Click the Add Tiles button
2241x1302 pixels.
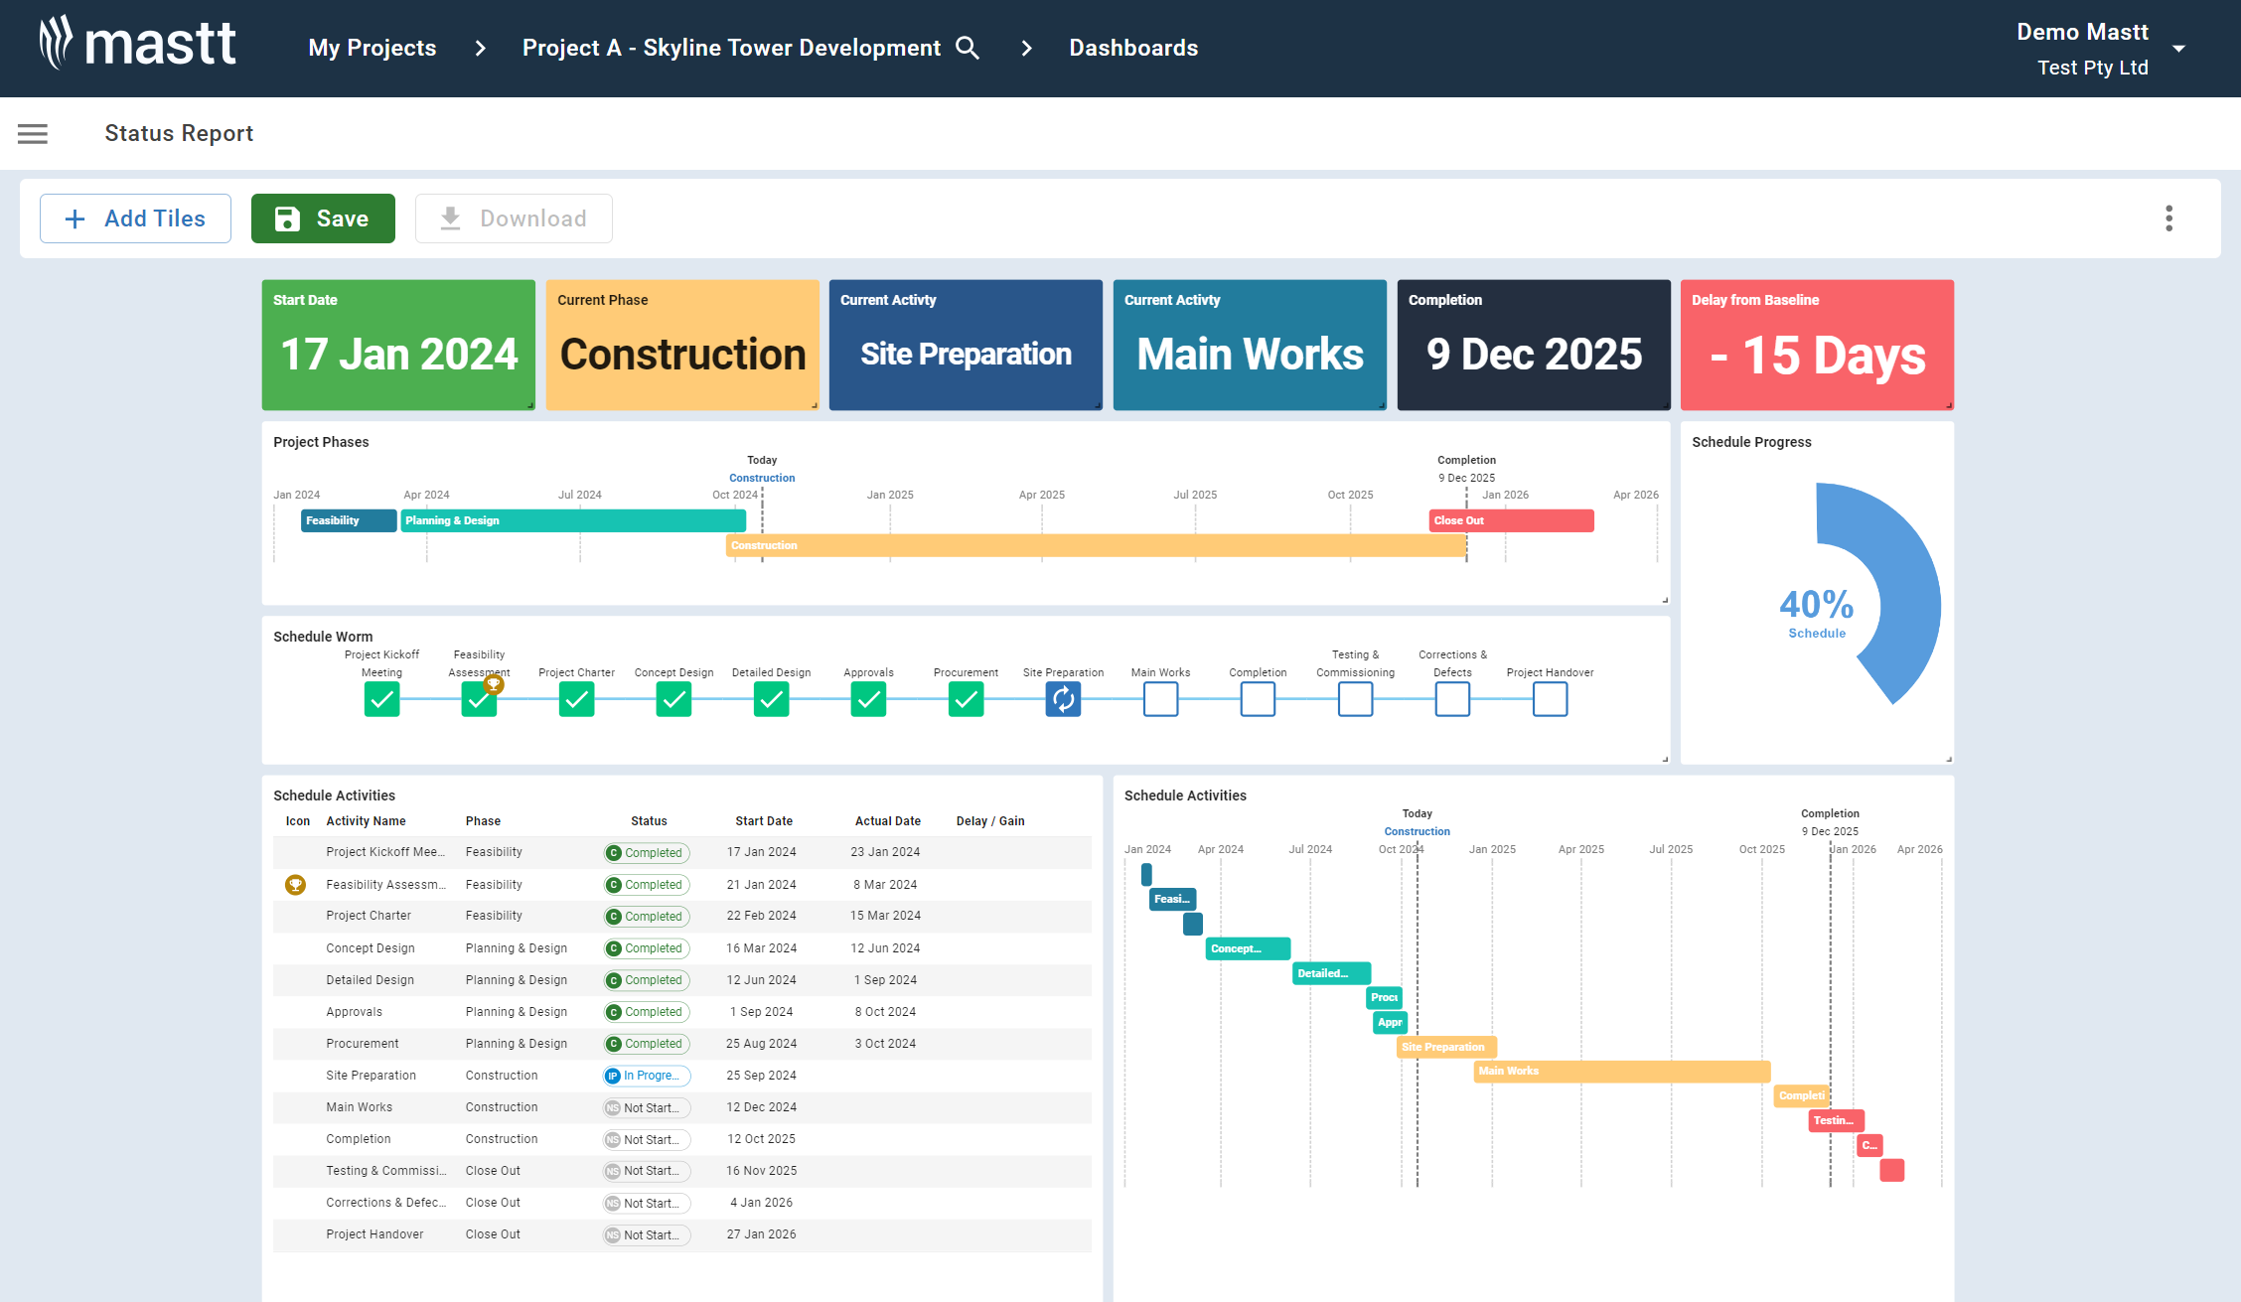click(x=135, y=218)
